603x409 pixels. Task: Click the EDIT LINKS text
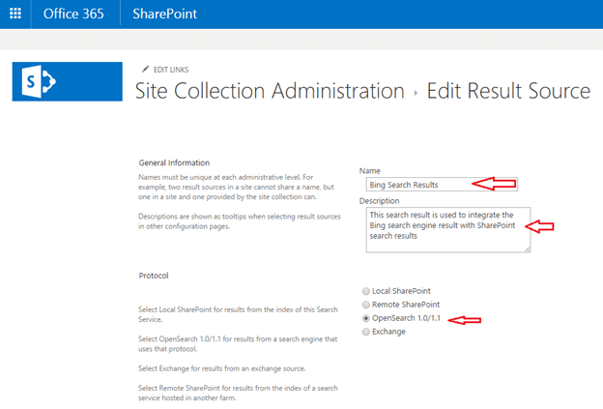point(170,70)
